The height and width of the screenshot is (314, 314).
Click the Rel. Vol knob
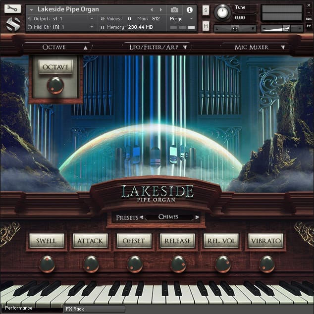click(x=222, y=264)
